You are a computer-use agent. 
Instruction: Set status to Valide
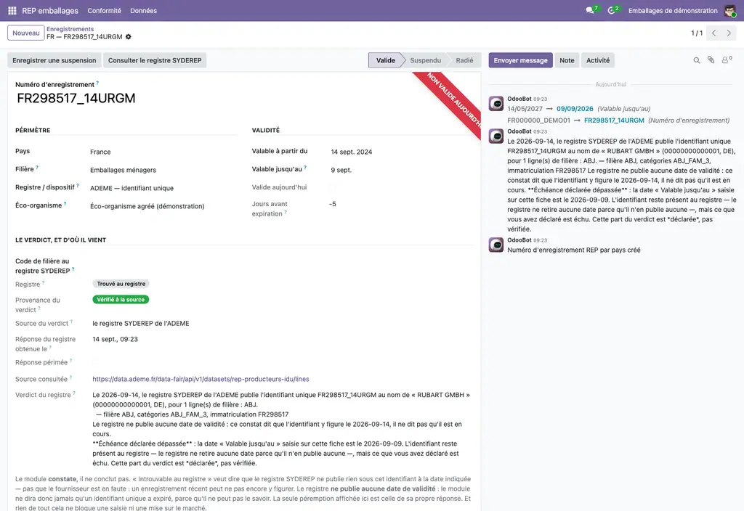[385, 60]
